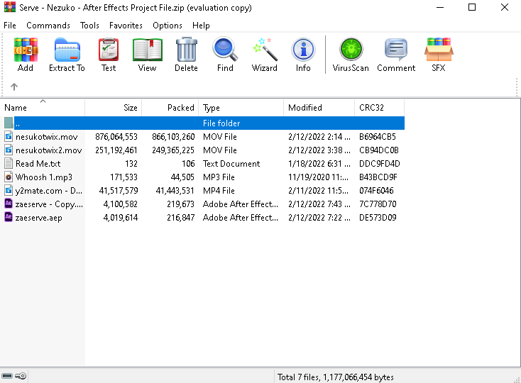
Task: Sort files by CRC32 column header
Action: coord(380,108)
